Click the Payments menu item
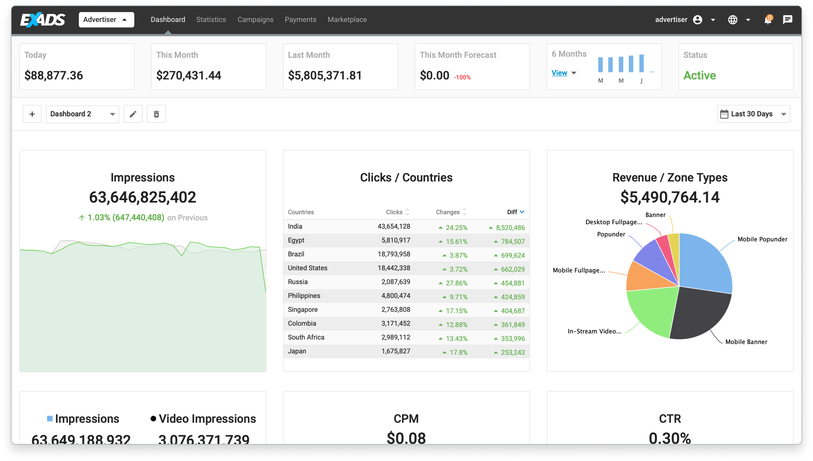The height and width of the screenshot is (461, 813). pos(300,19)
